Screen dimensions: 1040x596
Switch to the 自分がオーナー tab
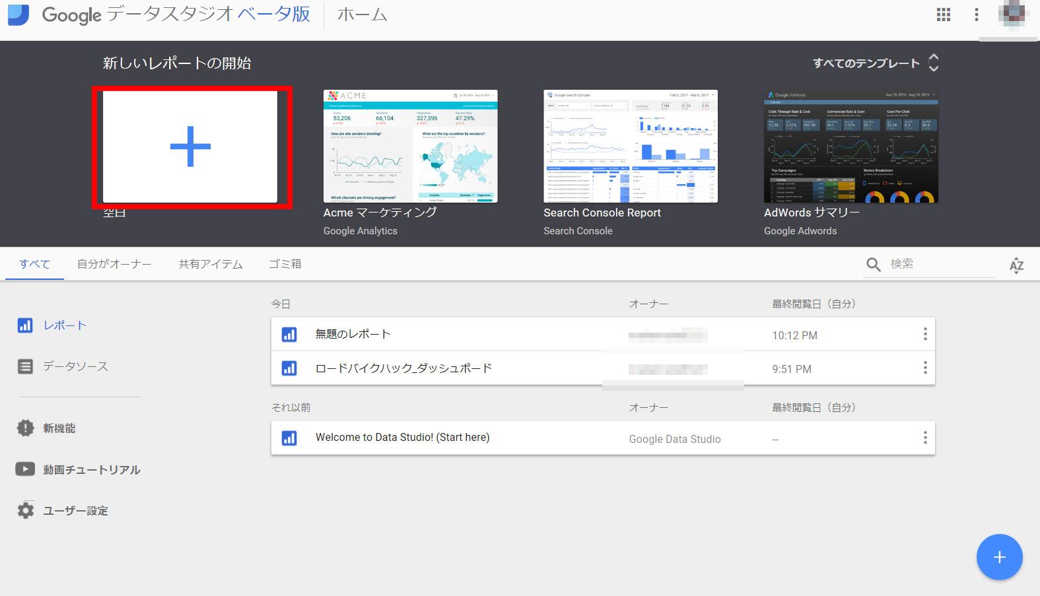pos(114,264)
